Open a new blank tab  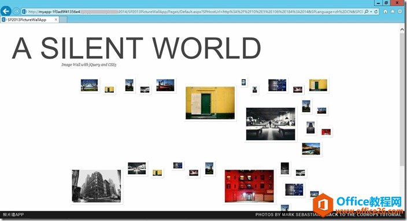[x=64, y=20]
